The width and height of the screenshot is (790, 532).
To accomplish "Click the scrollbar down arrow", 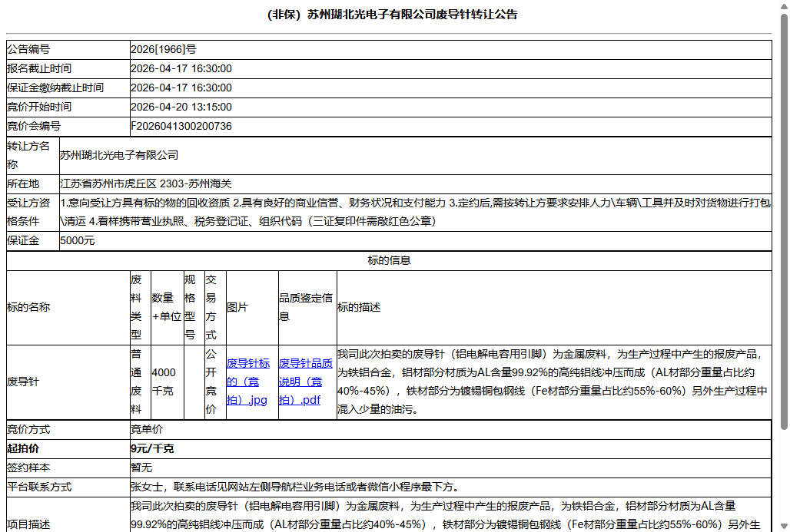I will (784, 527).
